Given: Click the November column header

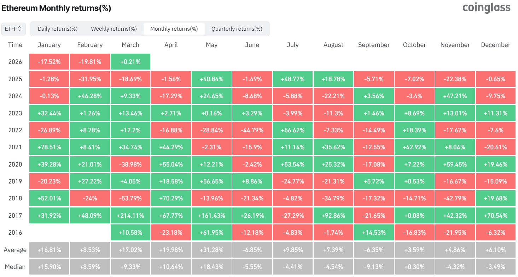Looking at the screenshot, I should pyautogui.click(x=455, y=45).
